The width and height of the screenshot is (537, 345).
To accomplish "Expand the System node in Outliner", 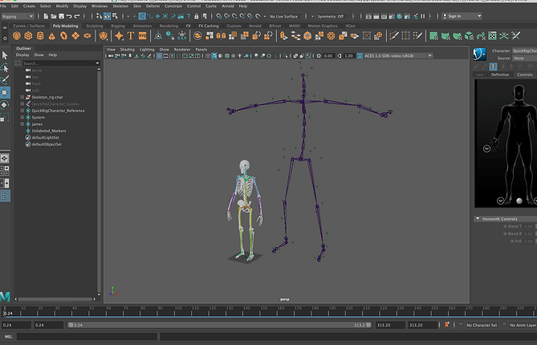I will click(x=22, y=117).
